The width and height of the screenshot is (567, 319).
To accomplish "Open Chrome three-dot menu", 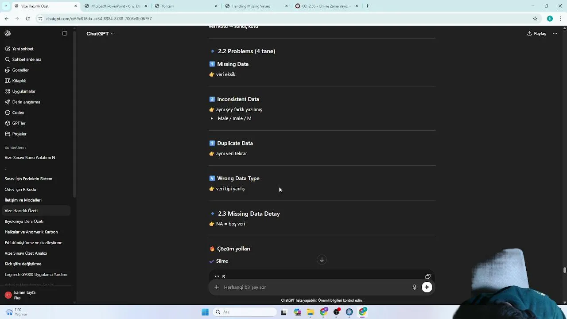I will [561, 19].
